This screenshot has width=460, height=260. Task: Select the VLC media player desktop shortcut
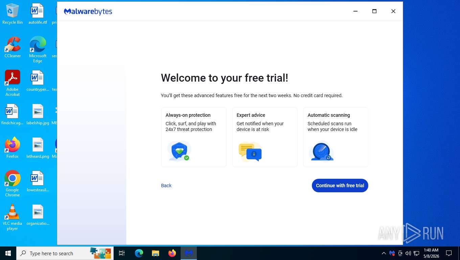tap(13, 217)
